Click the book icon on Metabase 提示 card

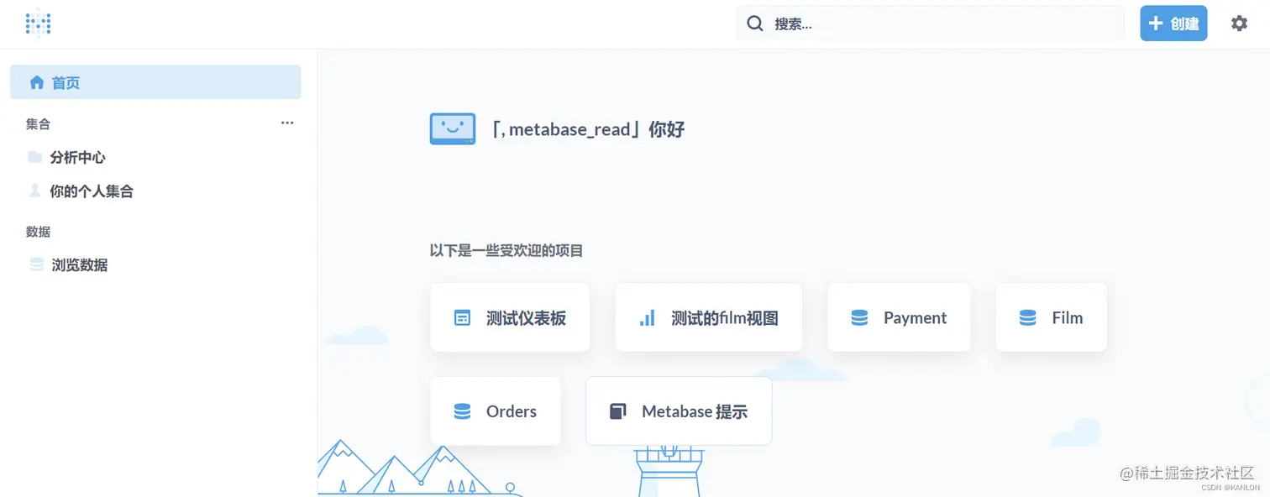618,411
